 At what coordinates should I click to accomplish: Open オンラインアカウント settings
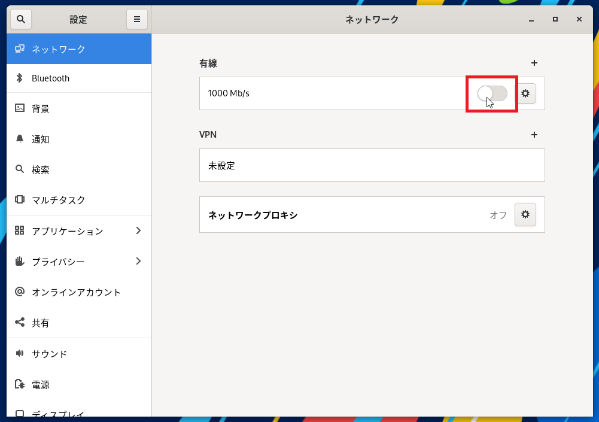(x=76, y=292)
